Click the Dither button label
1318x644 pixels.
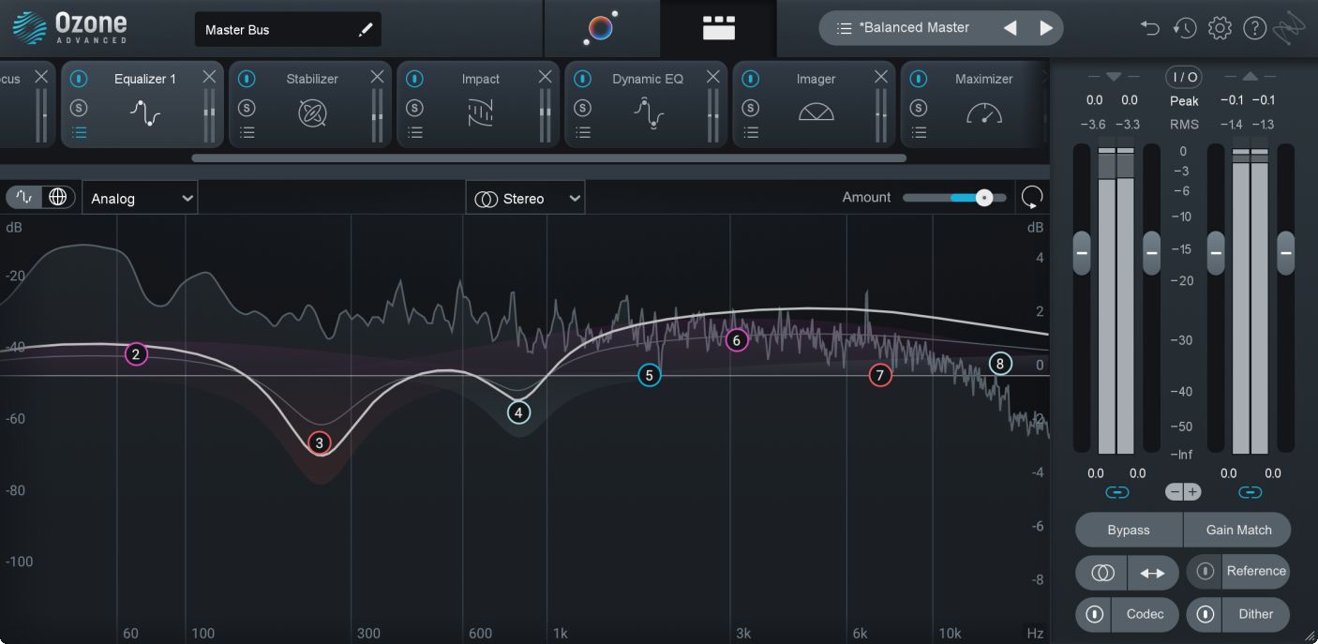1255,614
